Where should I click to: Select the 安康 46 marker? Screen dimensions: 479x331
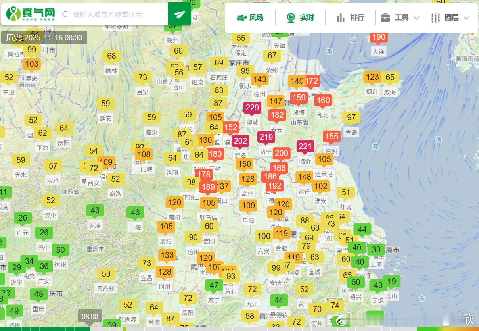(x=95, y=211)
